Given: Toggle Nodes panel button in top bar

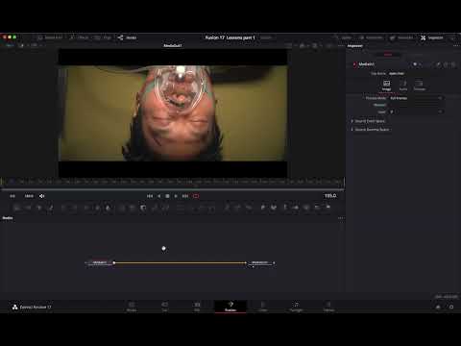Looking at the screenshot, I should click(127, 37).
